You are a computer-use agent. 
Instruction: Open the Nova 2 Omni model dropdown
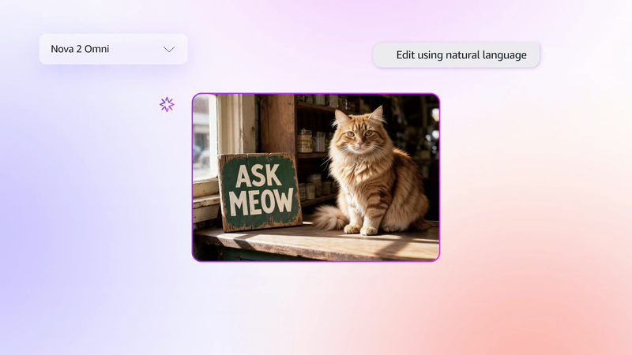(113, 49)
